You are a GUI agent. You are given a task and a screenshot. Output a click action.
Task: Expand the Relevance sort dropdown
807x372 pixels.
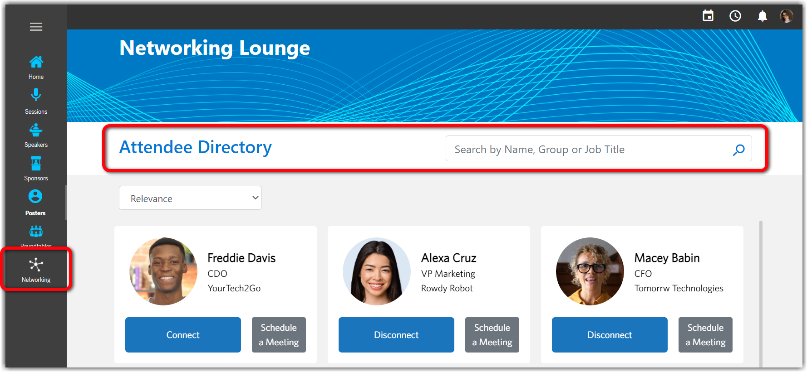(x=190, y=198)
